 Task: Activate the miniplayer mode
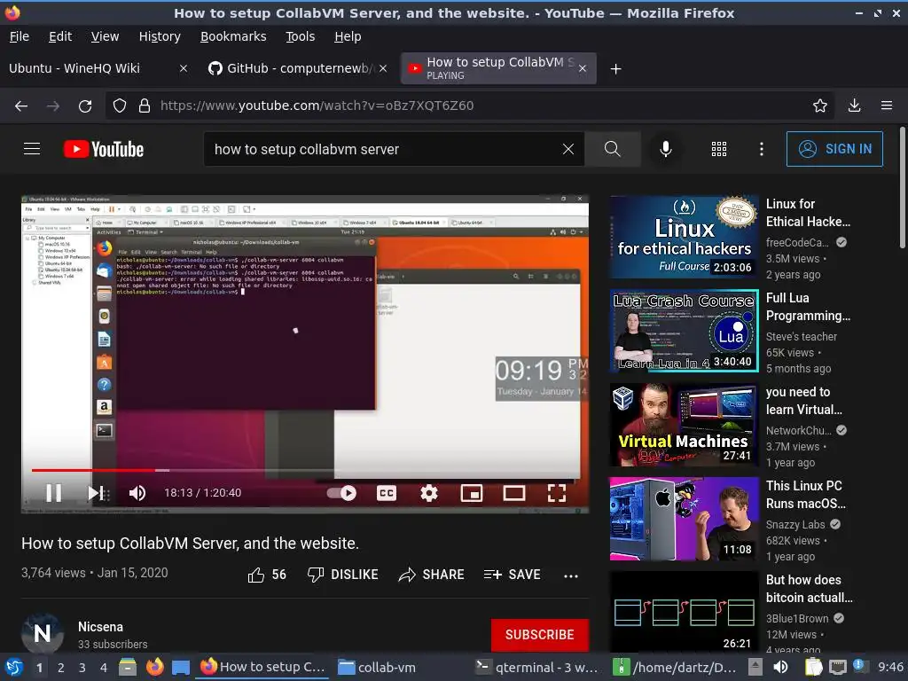click(472, 493)
